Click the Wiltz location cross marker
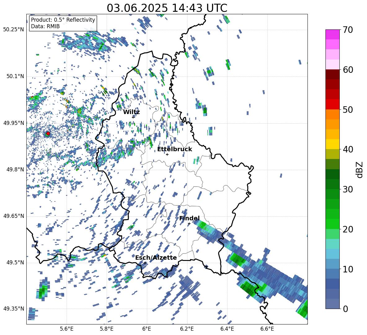This screenshot has height=335, width=367. tap(133, 117)
